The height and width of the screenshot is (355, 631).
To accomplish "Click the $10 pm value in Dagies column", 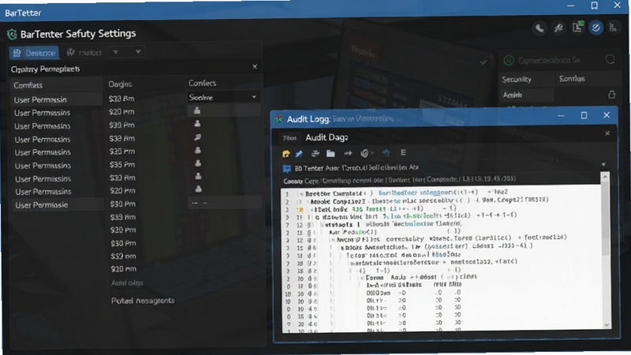I will click(x=124, y=269).
